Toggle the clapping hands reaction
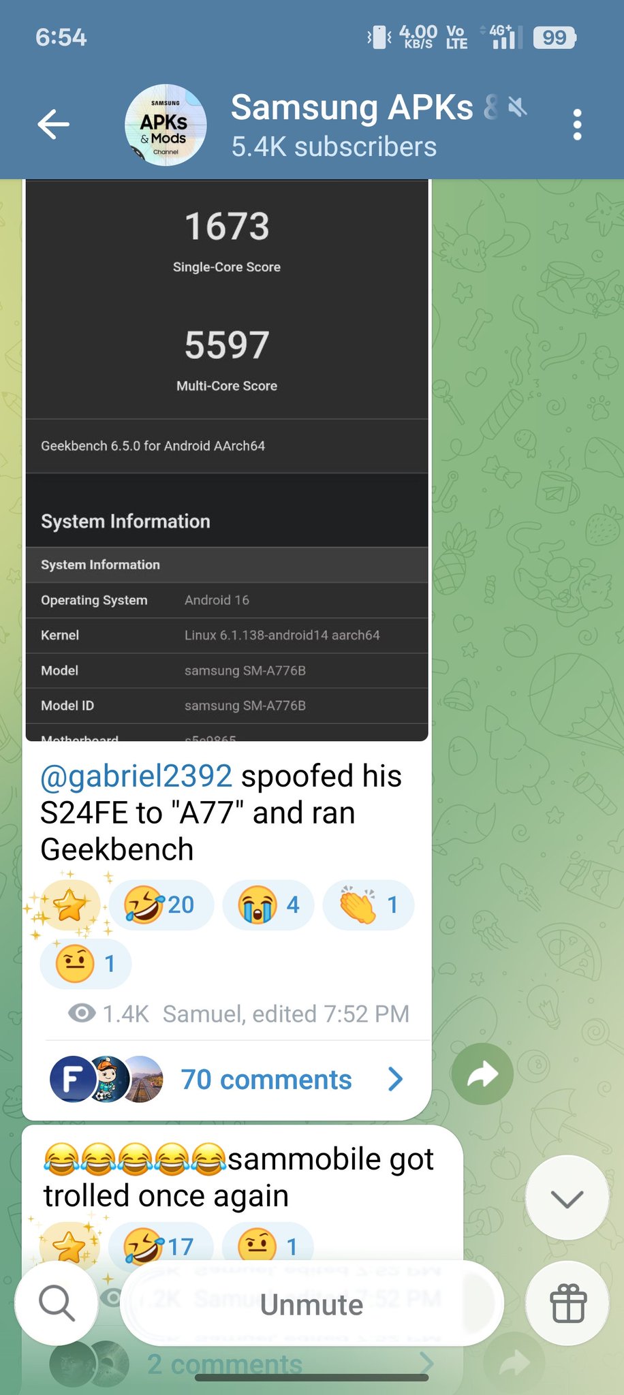624x1395 pixels. coord(369,905)
